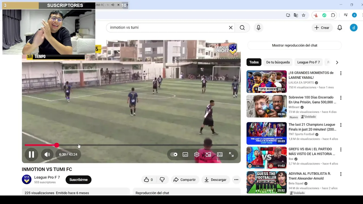The width and height of the screenshot is (363, 204).
Task: Click TNT Sports Football channel name
Action: pos(301,134)
